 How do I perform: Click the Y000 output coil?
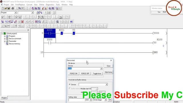tap(160, 33)
